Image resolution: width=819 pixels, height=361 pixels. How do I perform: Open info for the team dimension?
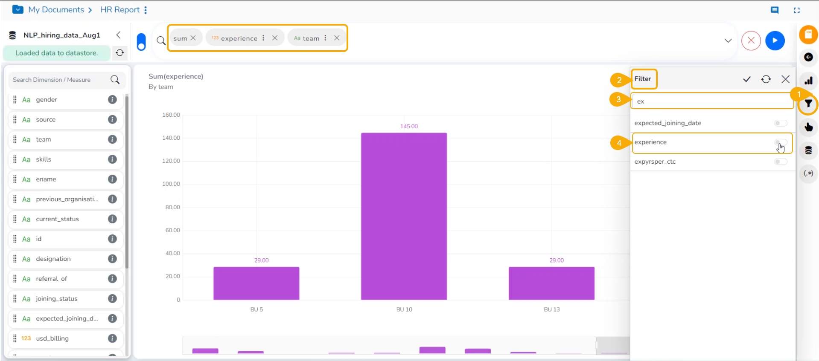(x=112, y=139)
